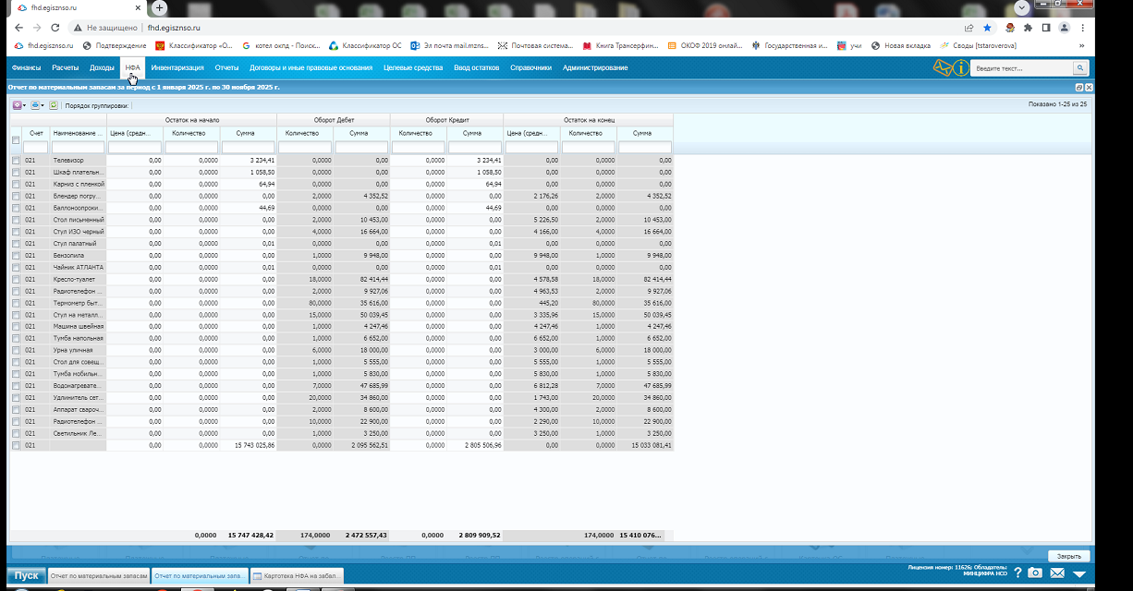Open the НФА menu
Screen dimensions: 1133x591
(133, 67)
